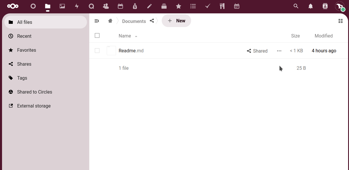This screenshot has height=170, width=349.
Task: Click the New button
Action: coord(176,21)
